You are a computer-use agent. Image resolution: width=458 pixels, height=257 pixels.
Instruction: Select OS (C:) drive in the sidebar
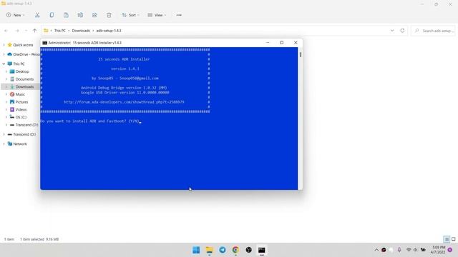click(18, 117)
